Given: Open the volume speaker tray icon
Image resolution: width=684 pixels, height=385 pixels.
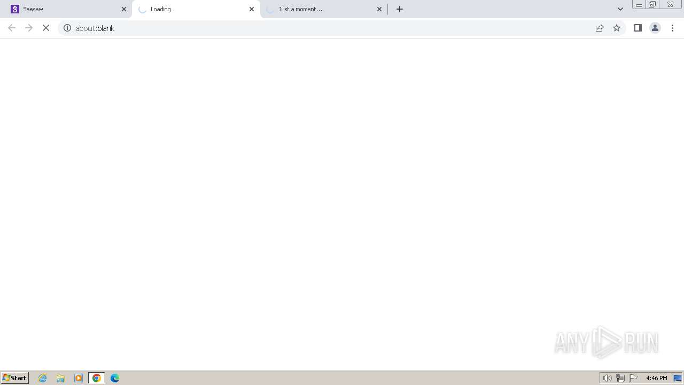Looking at the screenshot, I should click(x=608, y=378).
